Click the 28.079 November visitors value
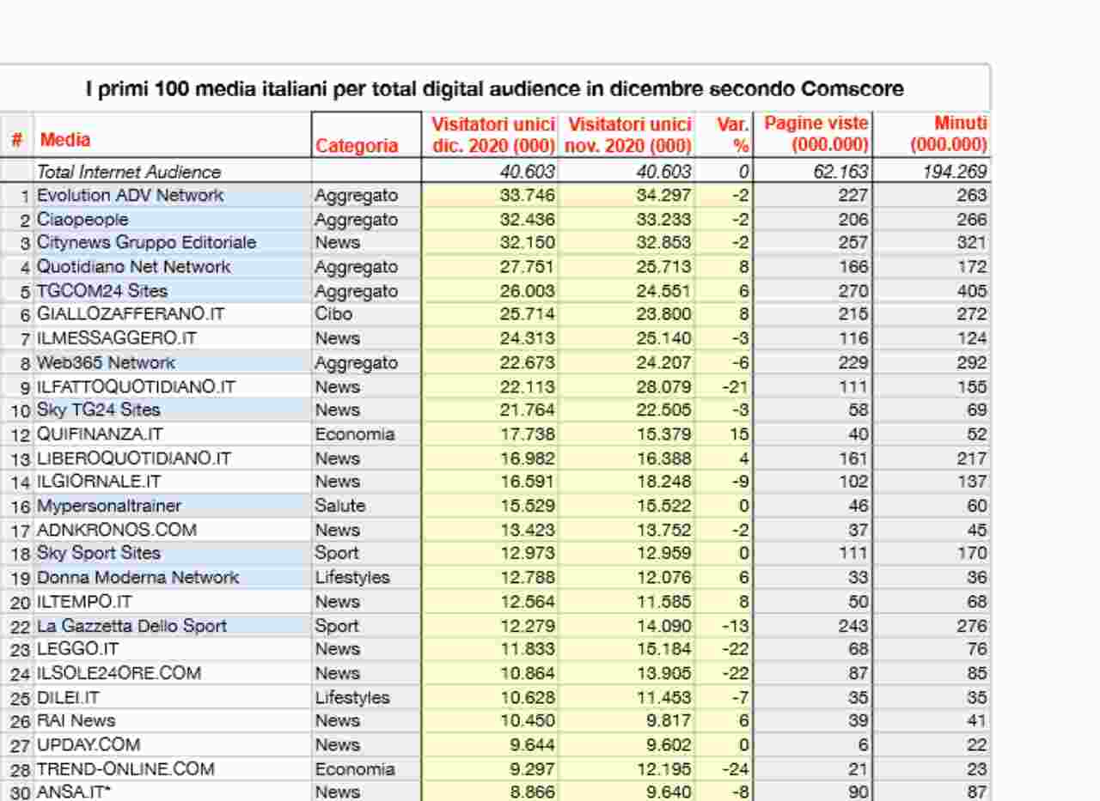 (664, 386)
